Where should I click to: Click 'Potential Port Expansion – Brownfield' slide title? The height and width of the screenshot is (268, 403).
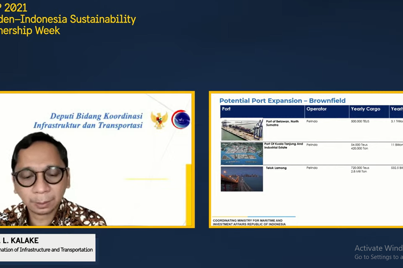pos(283,101)
